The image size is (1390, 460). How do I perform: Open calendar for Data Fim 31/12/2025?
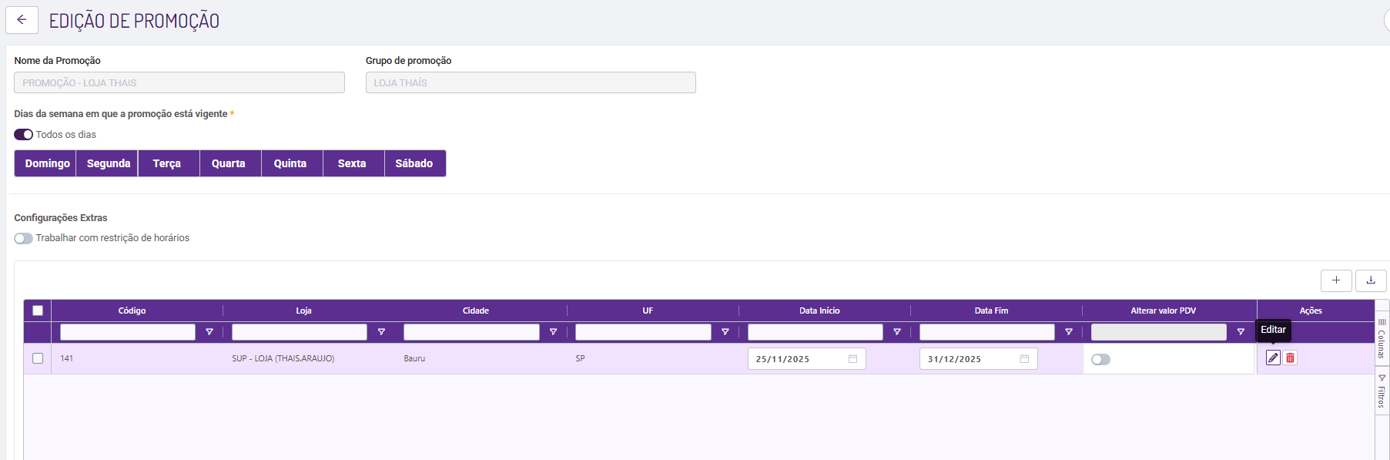point(1024,359)
